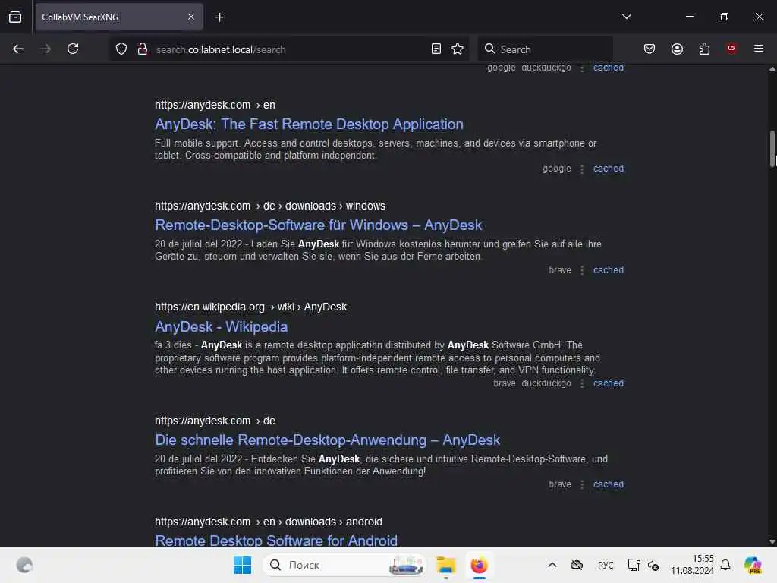
Task: Open Remote Desktop Software for Android result
Action: [276, 540]
